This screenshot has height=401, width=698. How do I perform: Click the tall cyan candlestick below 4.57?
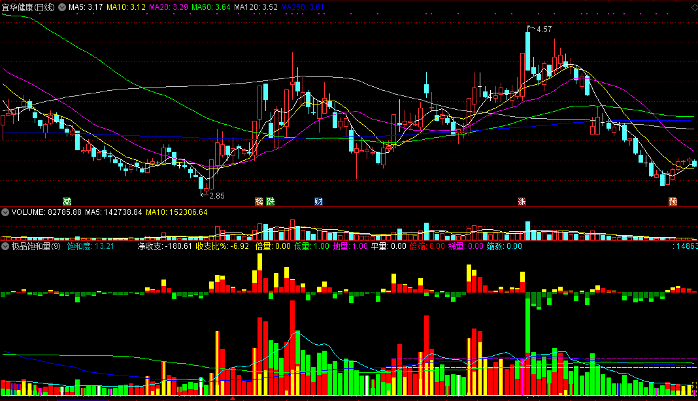528,51
